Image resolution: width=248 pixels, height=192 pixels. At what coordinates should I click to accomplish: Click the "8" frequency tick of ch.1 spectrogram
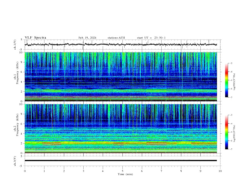point(22,62)
